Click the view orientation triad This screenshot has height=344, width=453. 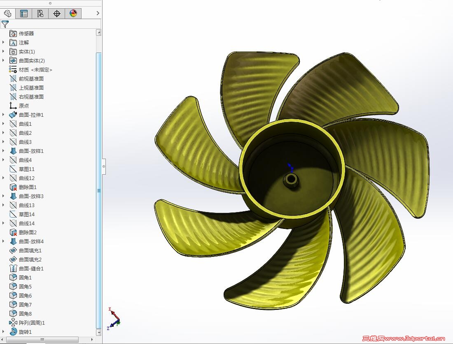(x=114, y=319)
